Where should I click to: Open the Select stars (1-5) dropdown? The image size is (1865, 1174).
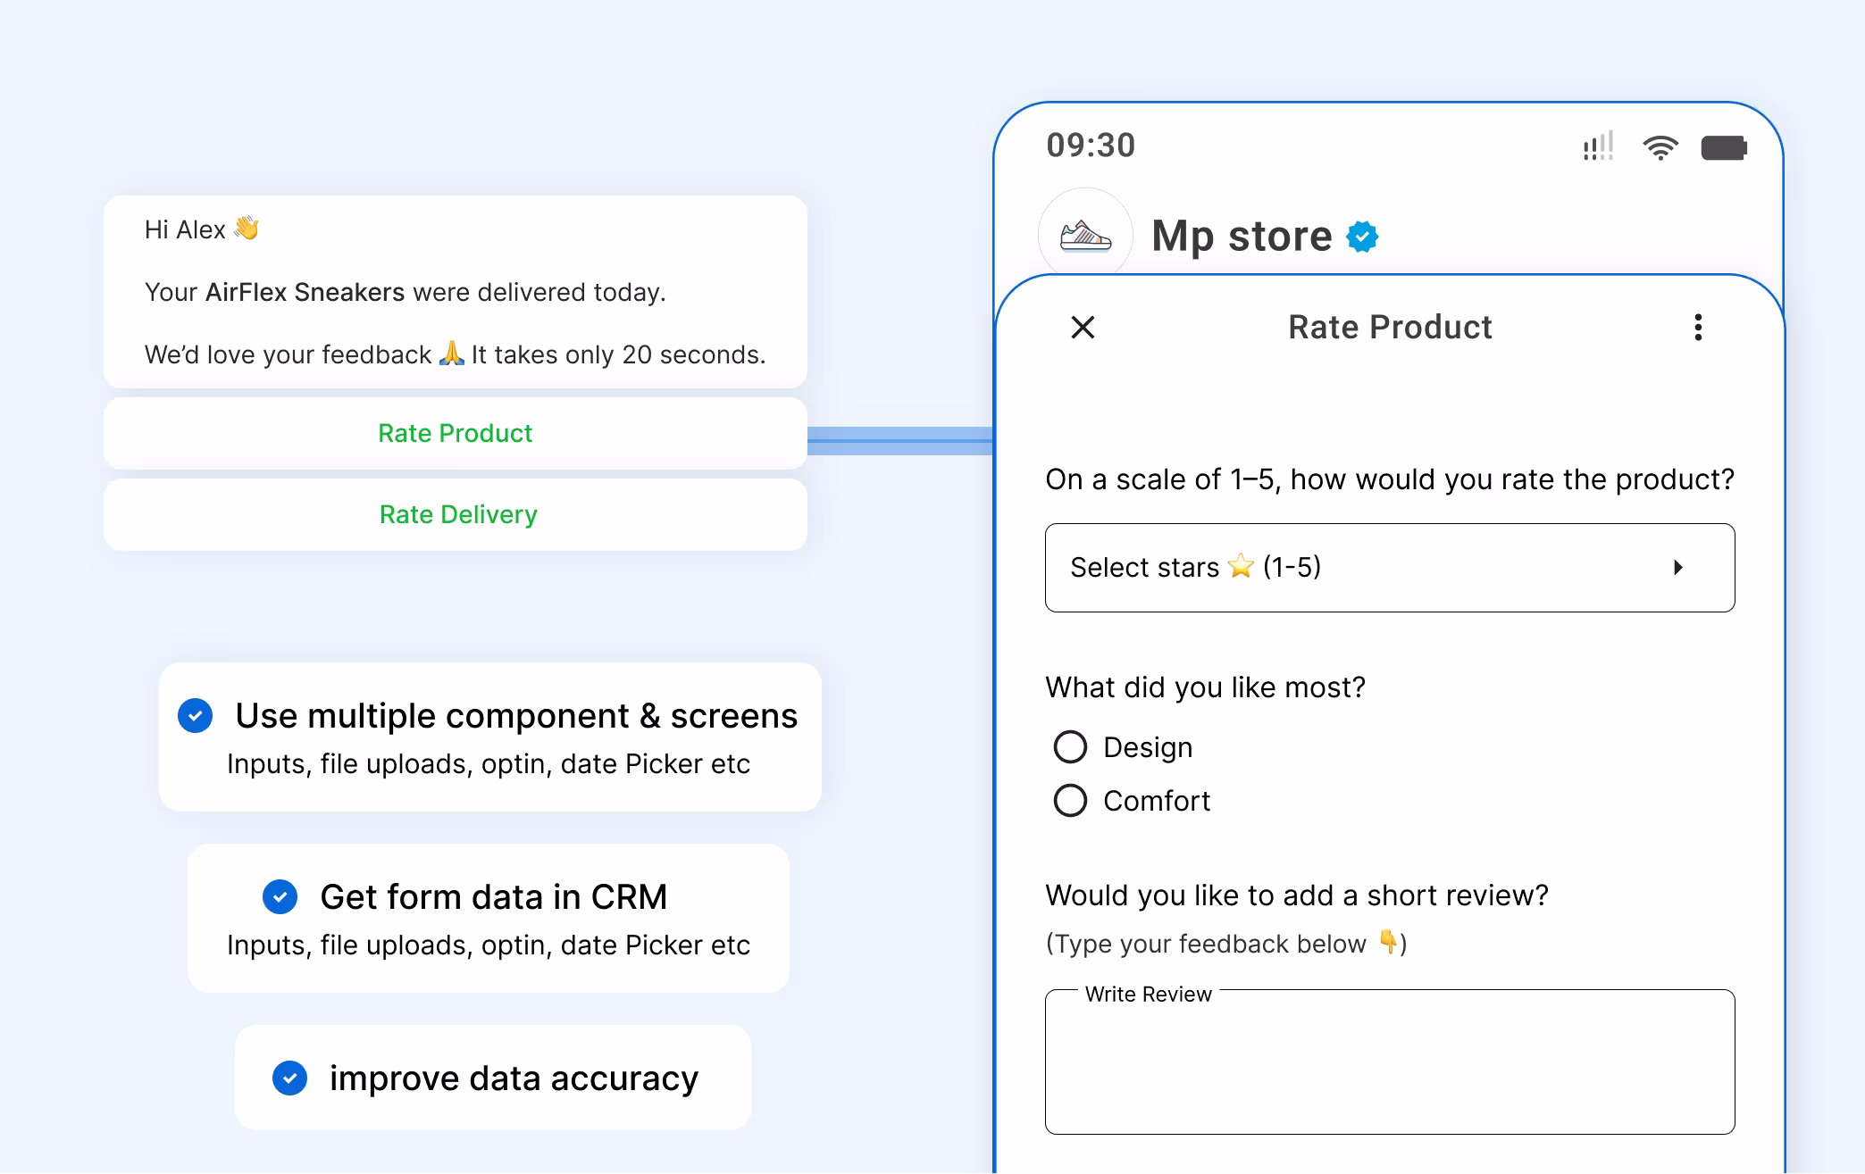(x=1390, y=568)
